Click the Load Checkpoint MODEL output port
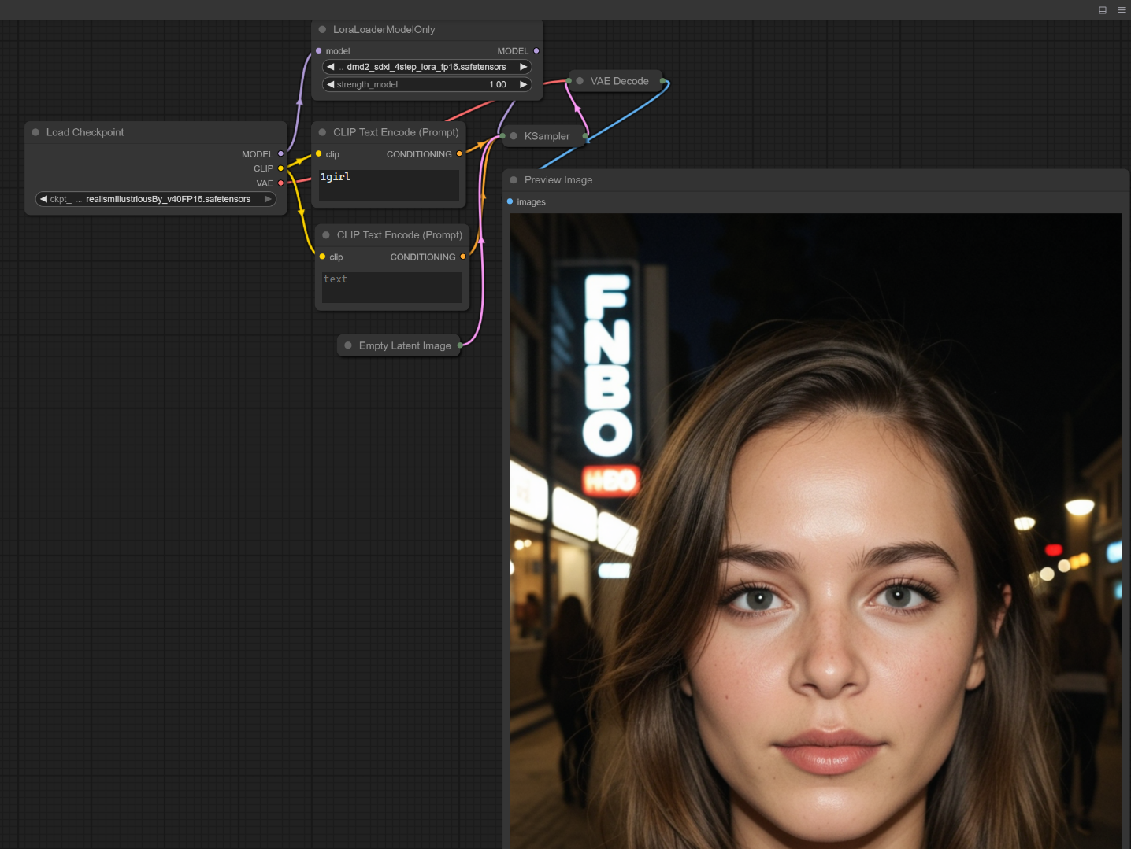This screenshot has width=1131, height=849. (280, 154)
